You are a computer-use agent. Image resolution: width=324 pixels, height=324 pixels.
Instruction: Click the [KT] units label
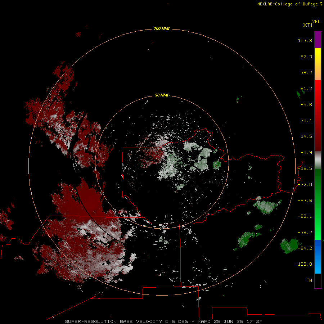[x=307, y=25]
